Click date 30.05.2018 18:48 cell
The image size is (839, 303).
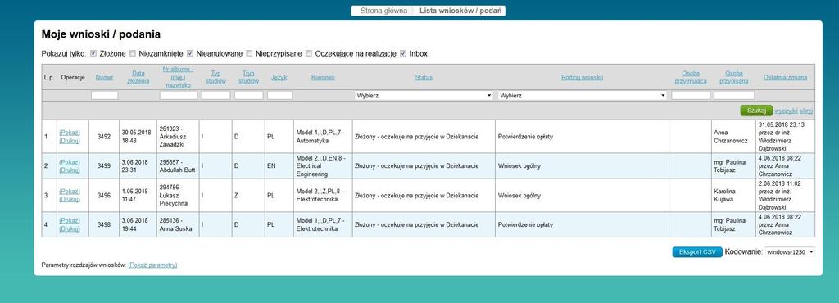pyautogui.click(x=138, y=136)
